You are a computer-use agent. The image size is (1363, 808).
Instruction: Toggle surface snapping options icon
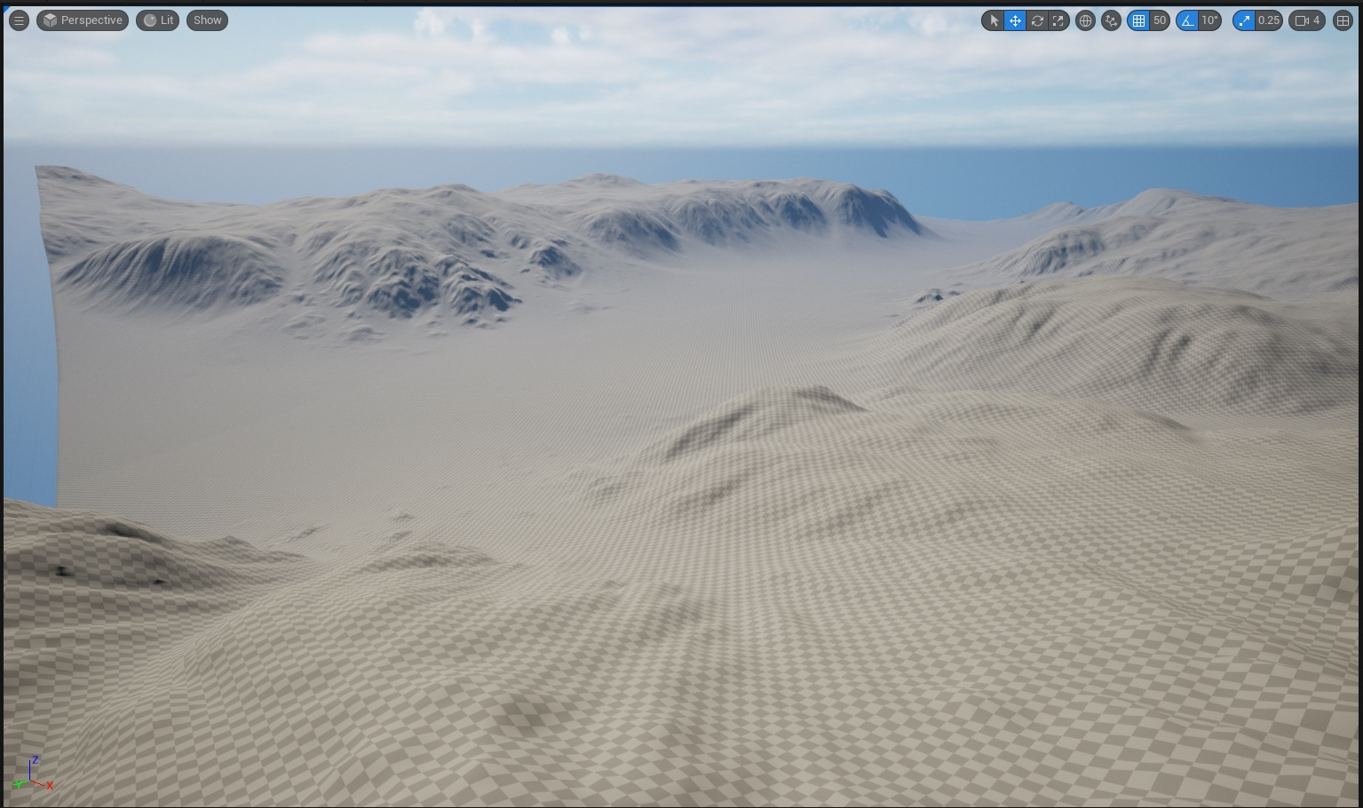tap(1111, 20)
